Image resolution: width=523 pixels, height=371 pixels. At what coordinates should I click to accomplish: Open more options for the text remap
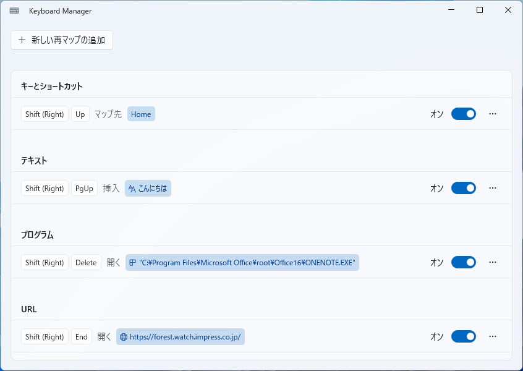click(493, 188)
